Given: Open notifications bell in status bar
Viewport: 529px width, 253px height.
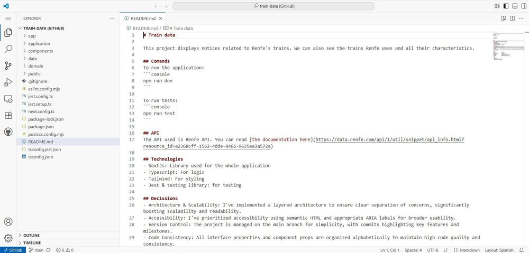Looking at the screenshot, I should click(x=522, y=250).
